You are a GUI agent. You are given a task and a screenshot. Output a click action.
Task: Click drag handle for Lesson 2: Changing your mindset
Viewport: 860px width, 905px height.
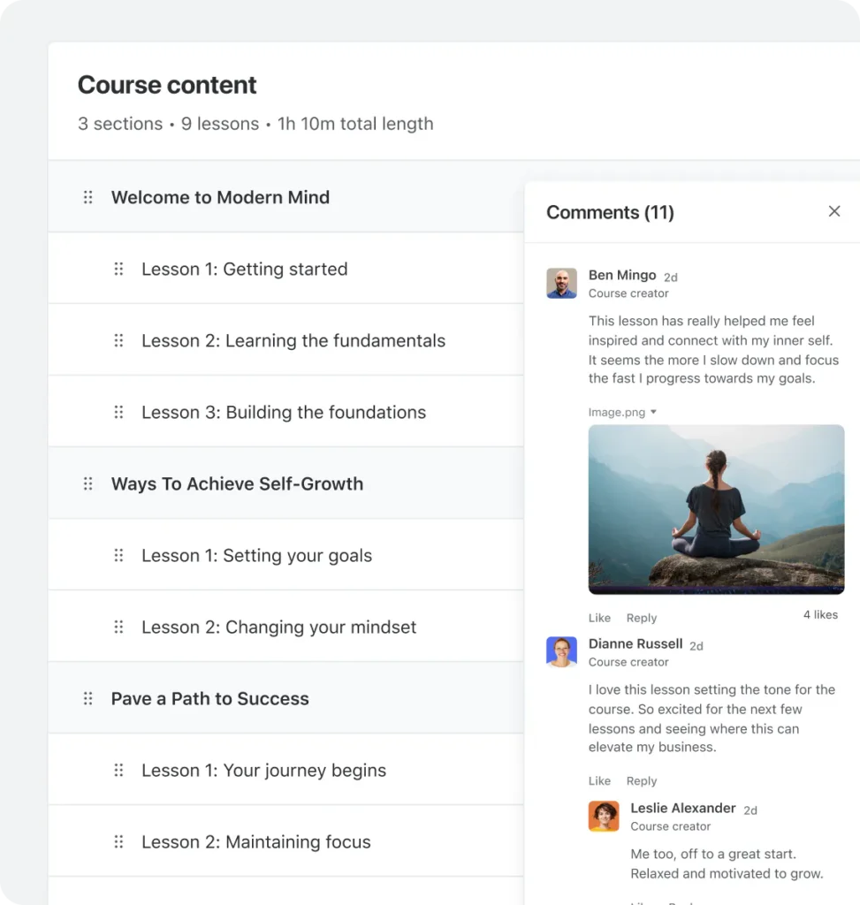[118, 627]
